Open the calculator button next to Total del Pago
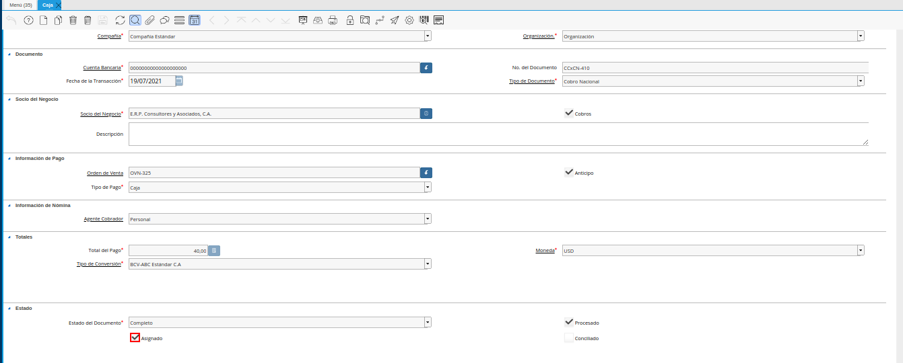The height and width of the screenshot is (363, 903). [x=214, y=251]
